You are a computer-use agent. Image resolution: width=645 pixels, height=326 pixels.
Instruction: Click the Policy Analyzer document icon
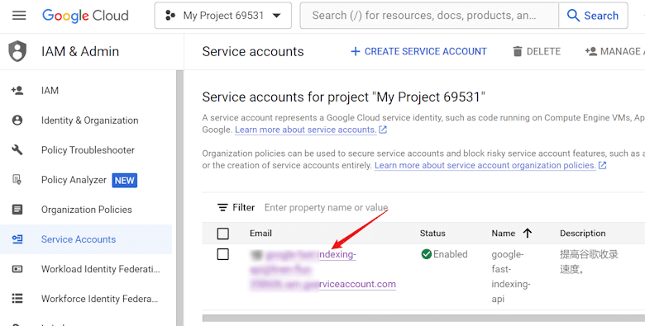(x=17, y=180)
